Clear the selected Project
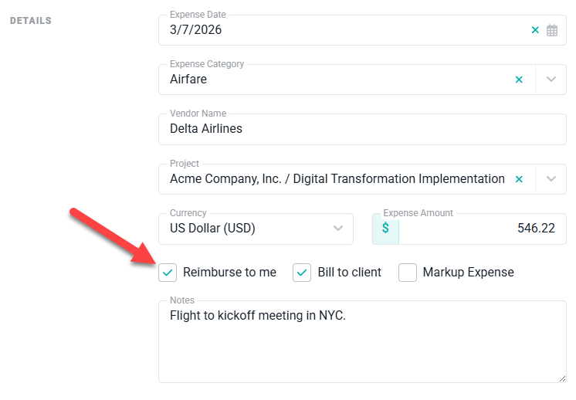Image resolution: width=576 pixels, height=400 pixels. pyautogui.click(x=519, y=179)
